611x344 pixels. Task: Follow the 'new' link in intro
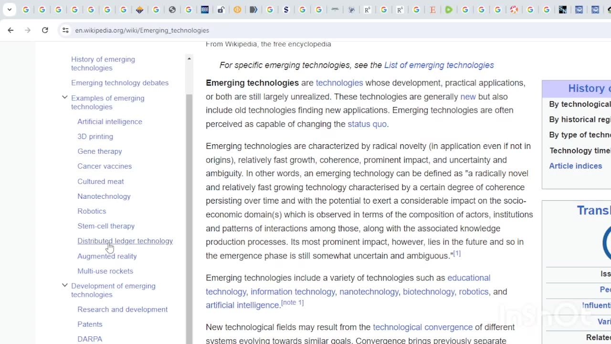[x=468, y=97]
